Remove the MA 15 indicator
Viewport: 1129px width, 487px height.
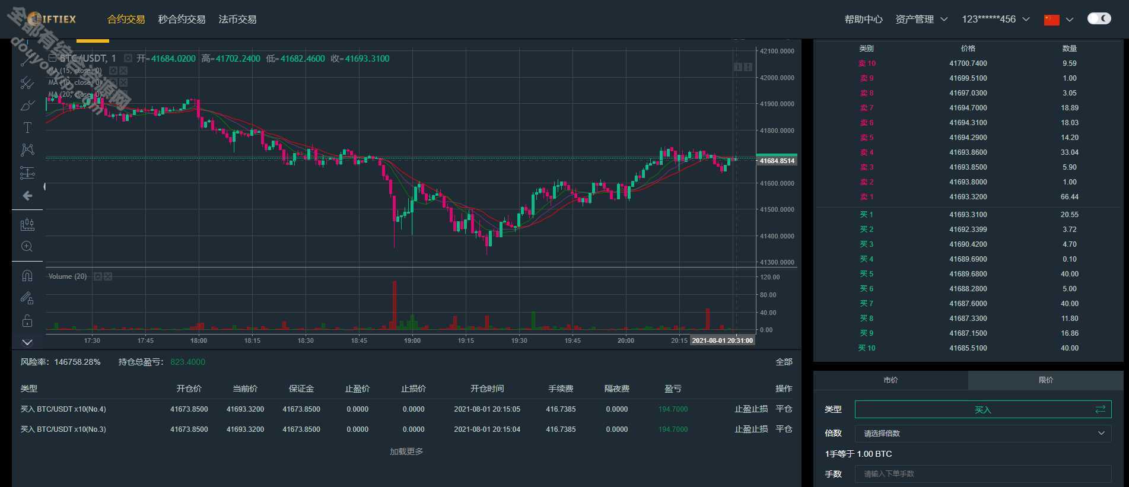123,71
